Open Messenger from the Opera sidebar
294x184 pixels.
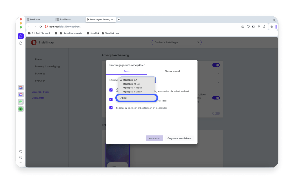21,95
